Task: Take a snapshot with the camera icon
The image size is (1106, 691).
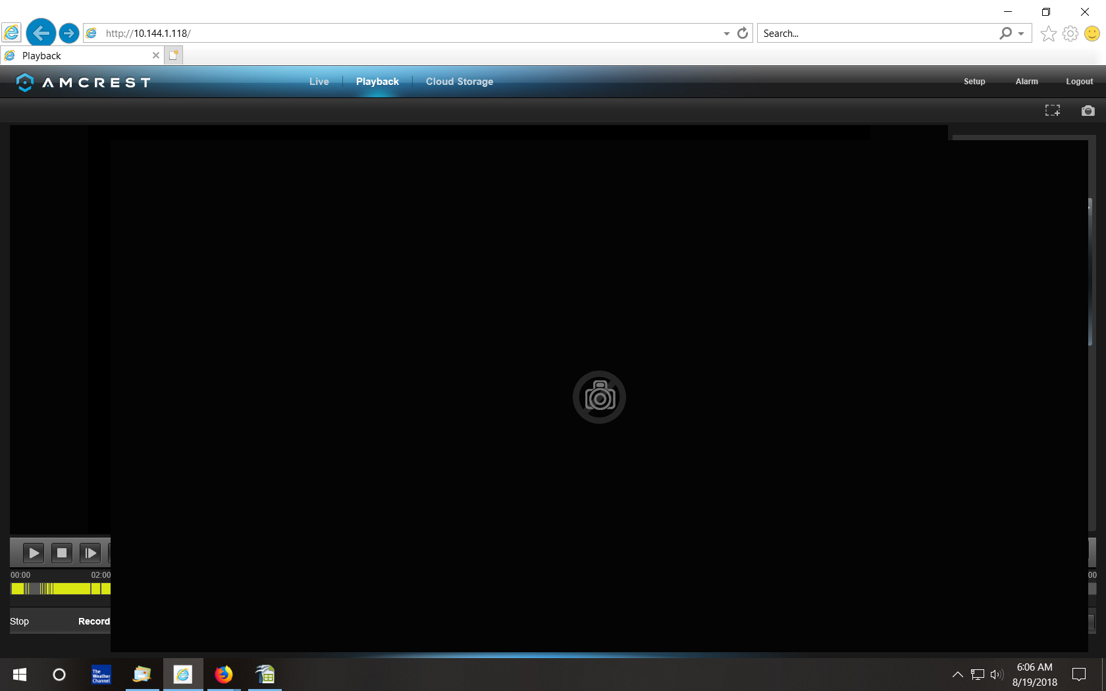Action: tap(1088, 111)
